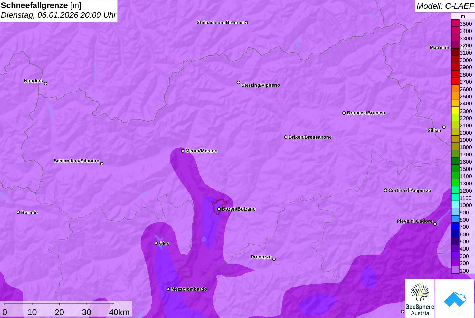475x318 pixels.
Task: Click the '40km' scale bar label
Action: click(x=119, y=312)
